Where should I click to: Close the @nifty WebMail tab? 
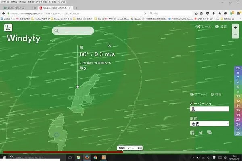[35, 8]
